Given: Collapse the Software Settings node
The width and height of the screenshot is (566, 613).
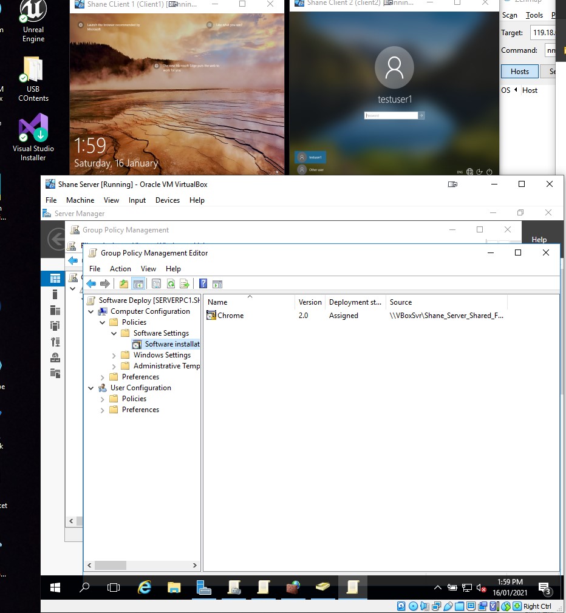Looking at the screenshot, I should click(114, 333).
